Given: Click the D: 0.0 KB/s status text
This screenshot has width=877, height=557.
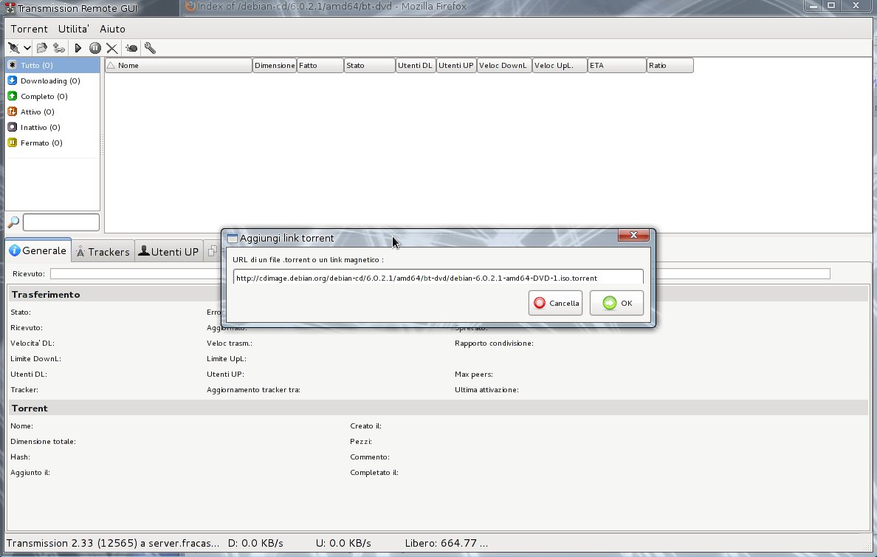Looking at the screenshot, I should point(255,543).
